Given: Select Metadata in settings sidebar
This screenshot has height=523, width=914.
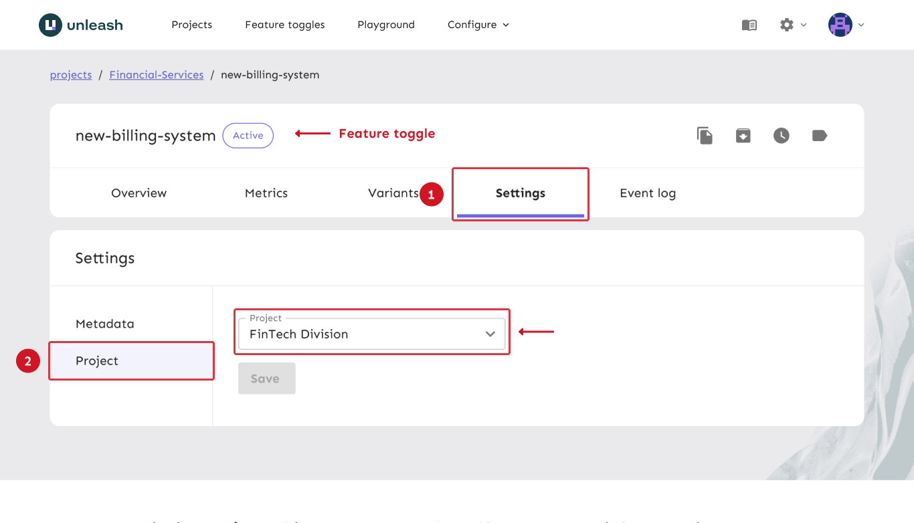Looking at the screenshot, I should [x=105, y=324].
